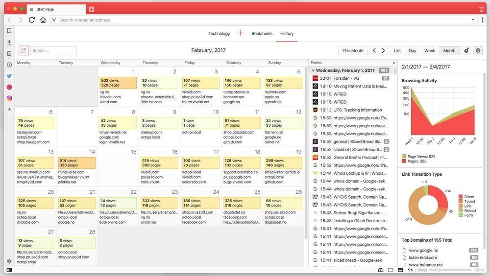This screenshot has height=276, width=490.
Task: Open the Bookmarks panel in sidebar
Action: [x=9, y=31]
